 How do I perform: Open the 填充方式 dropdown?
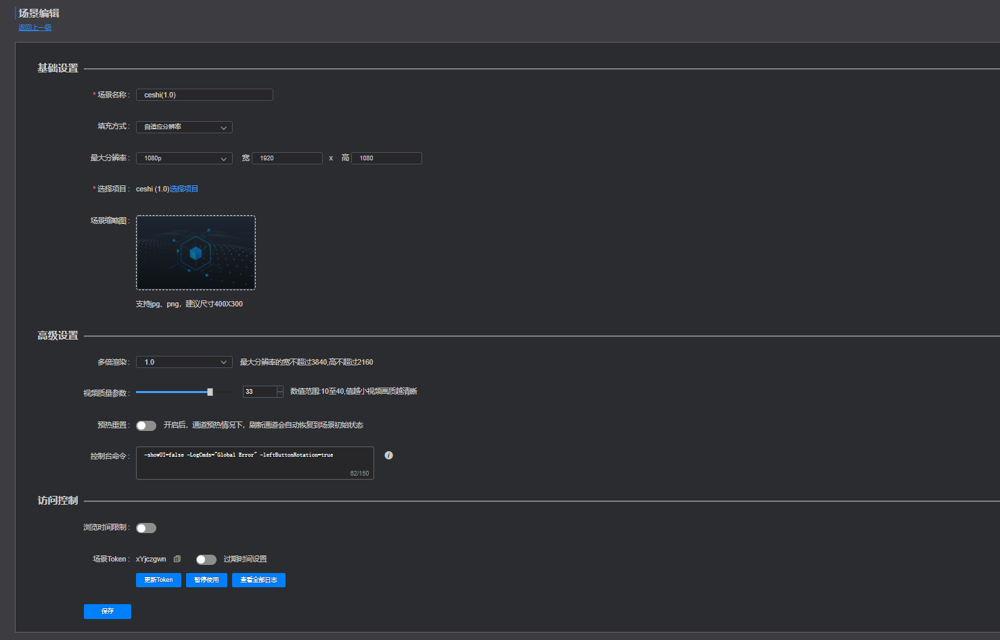tap(184, 127)
